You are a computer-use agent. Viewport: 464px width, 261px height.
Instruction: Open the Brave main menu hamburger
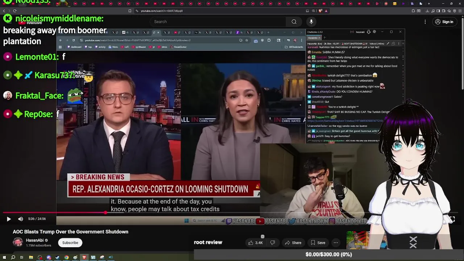pos(461,11)
